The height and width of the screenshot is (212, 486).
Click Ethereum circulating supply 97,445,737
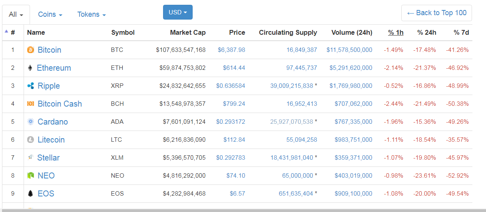[x=302, y=68]
